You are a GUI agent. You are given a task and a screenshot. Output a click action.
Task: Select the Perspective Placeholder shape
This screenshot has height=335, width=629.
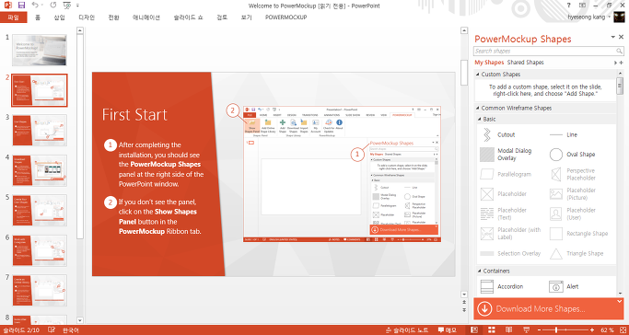click(x=573, y=174)
